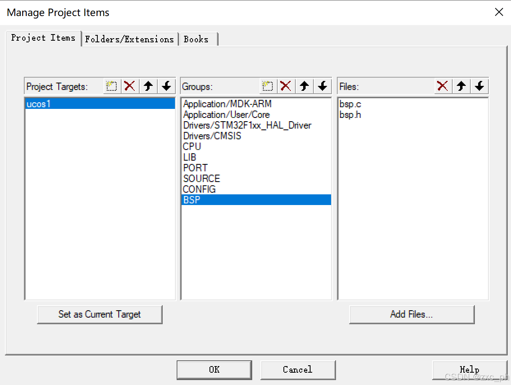Select Drivers/STM32F1xx_HAL_Driver group
This screenshot has height=385, width=511.
256,125
